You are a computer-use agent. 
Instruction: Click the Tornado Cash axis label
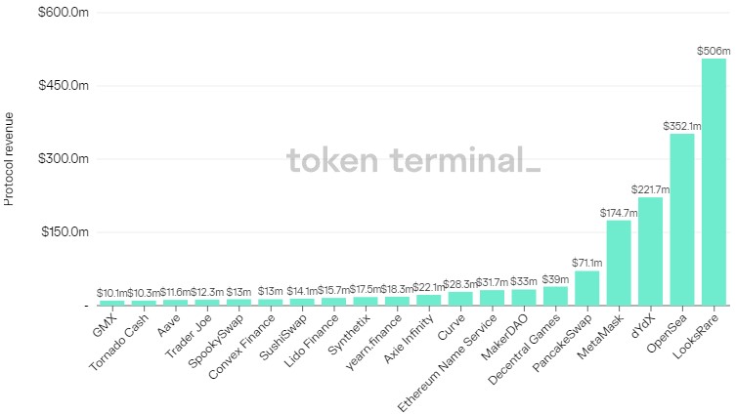127,339
